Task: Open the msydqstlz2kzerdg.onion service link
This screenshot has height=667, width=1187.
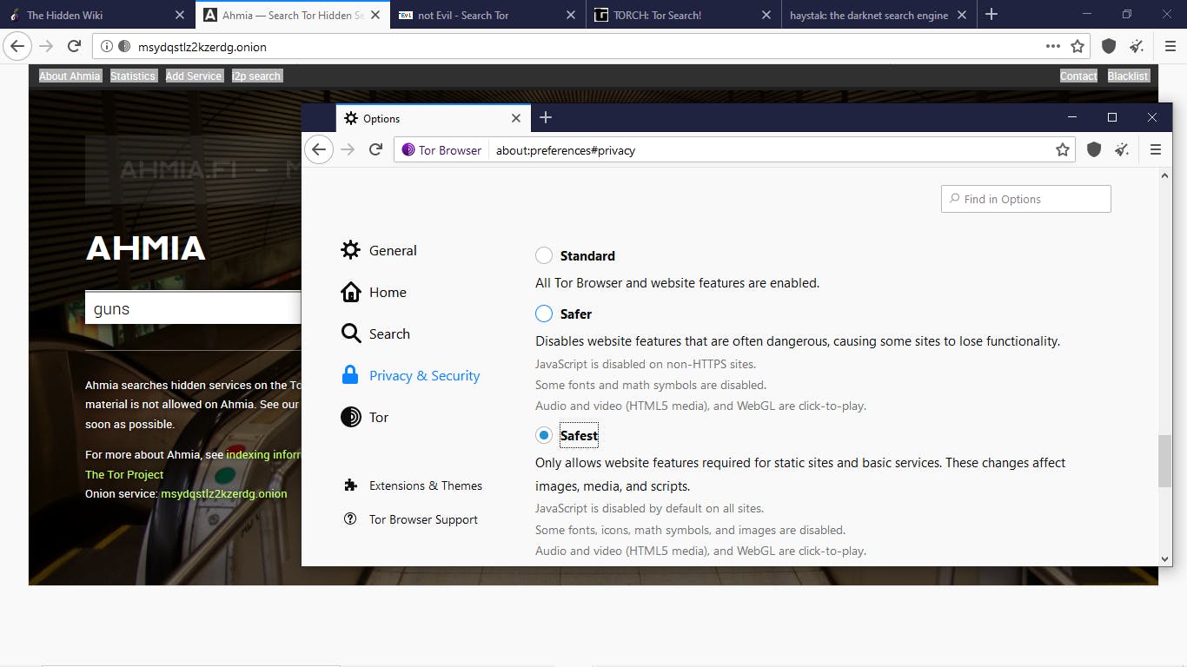Action: pos(224,494)
